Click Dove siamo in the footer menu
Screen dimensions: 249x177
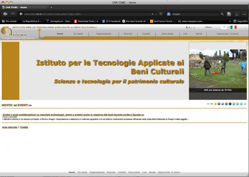(134, 172)
